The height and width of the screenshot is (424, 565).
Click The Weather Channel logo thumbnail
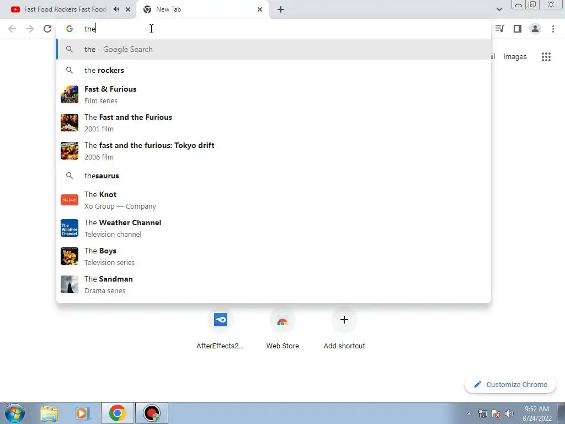click(70, 228)
